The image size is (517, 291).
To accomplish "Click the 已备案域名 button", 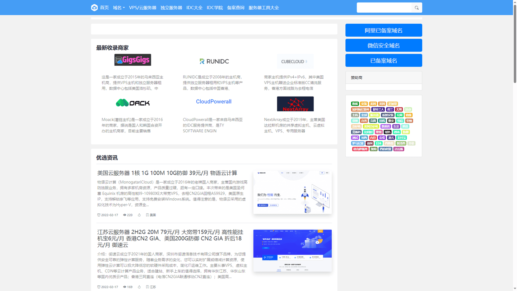I will tap(383, 60).
